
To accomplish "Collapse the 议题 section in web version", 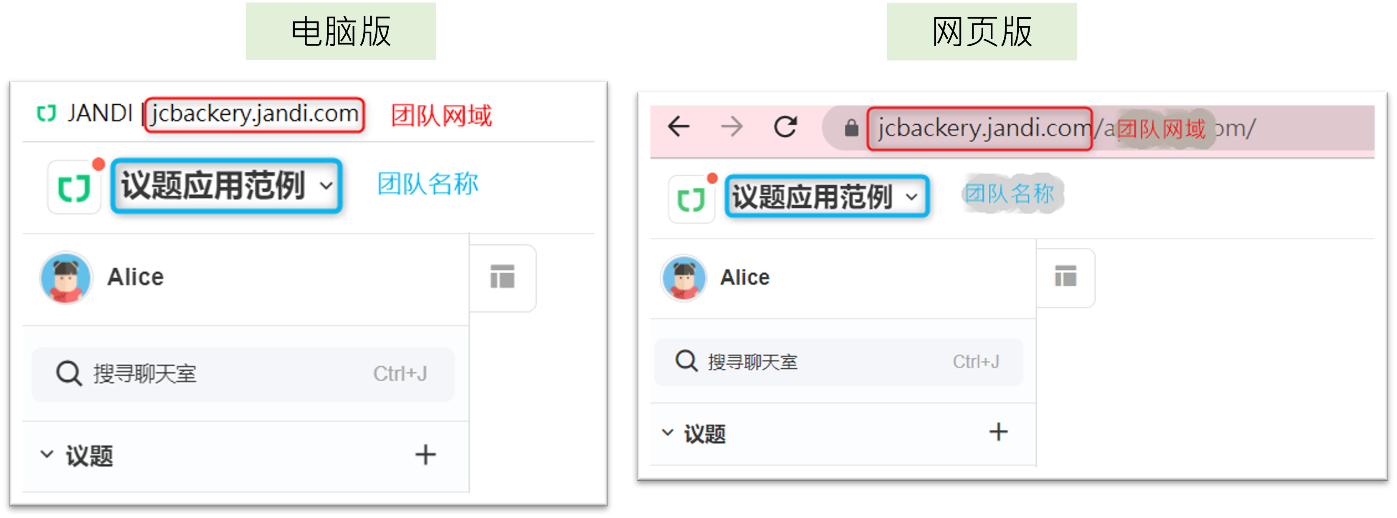I will 668,433.
